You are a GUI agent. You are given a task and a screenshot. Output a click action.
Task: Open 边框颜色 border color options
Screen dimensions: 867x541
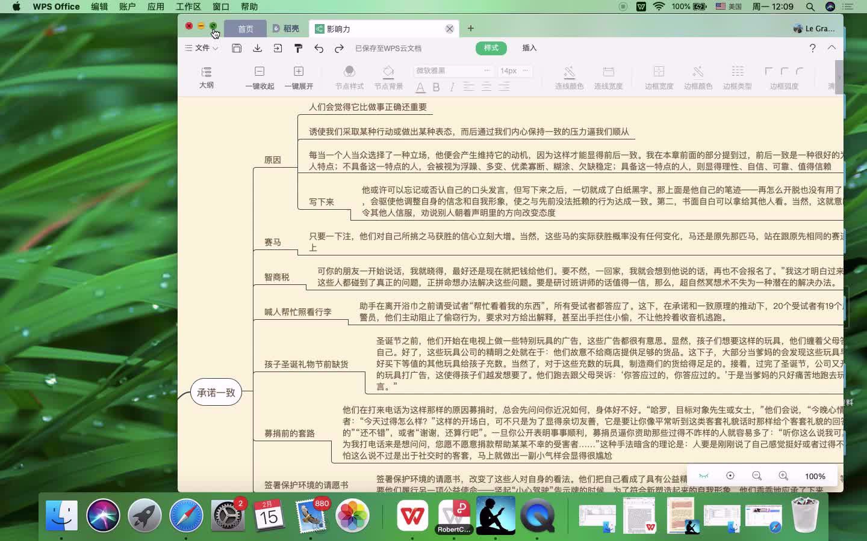698,78
